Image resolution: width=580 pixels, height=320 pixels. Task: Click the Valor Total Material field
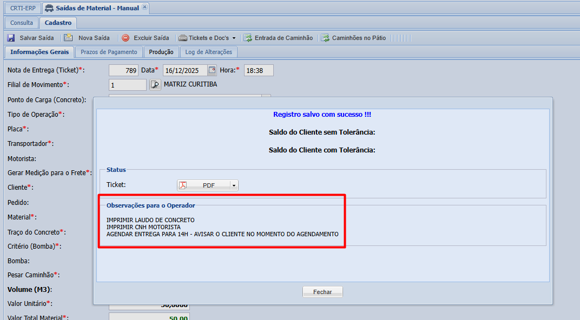click(149, 317)
